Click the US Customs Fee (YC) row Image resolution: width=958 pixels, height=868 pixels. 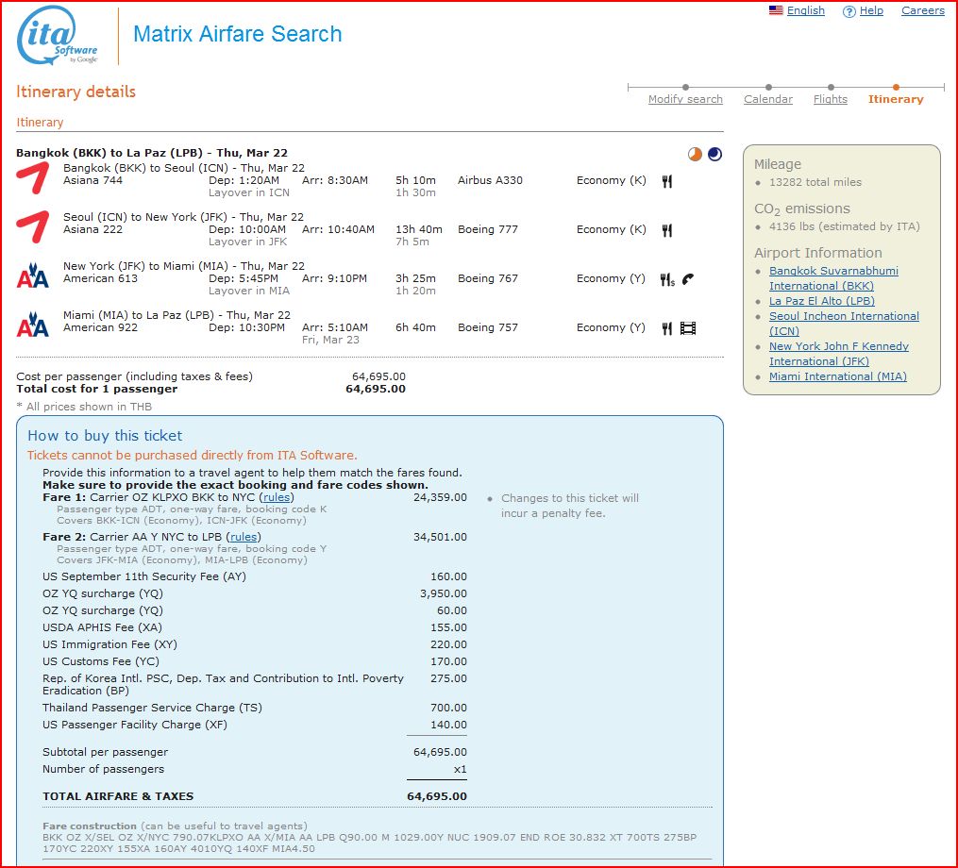[x=255, y=661]
